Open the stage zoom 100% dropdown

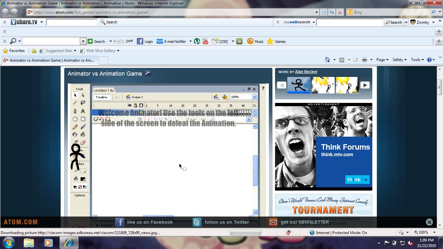tap(255, 97)
